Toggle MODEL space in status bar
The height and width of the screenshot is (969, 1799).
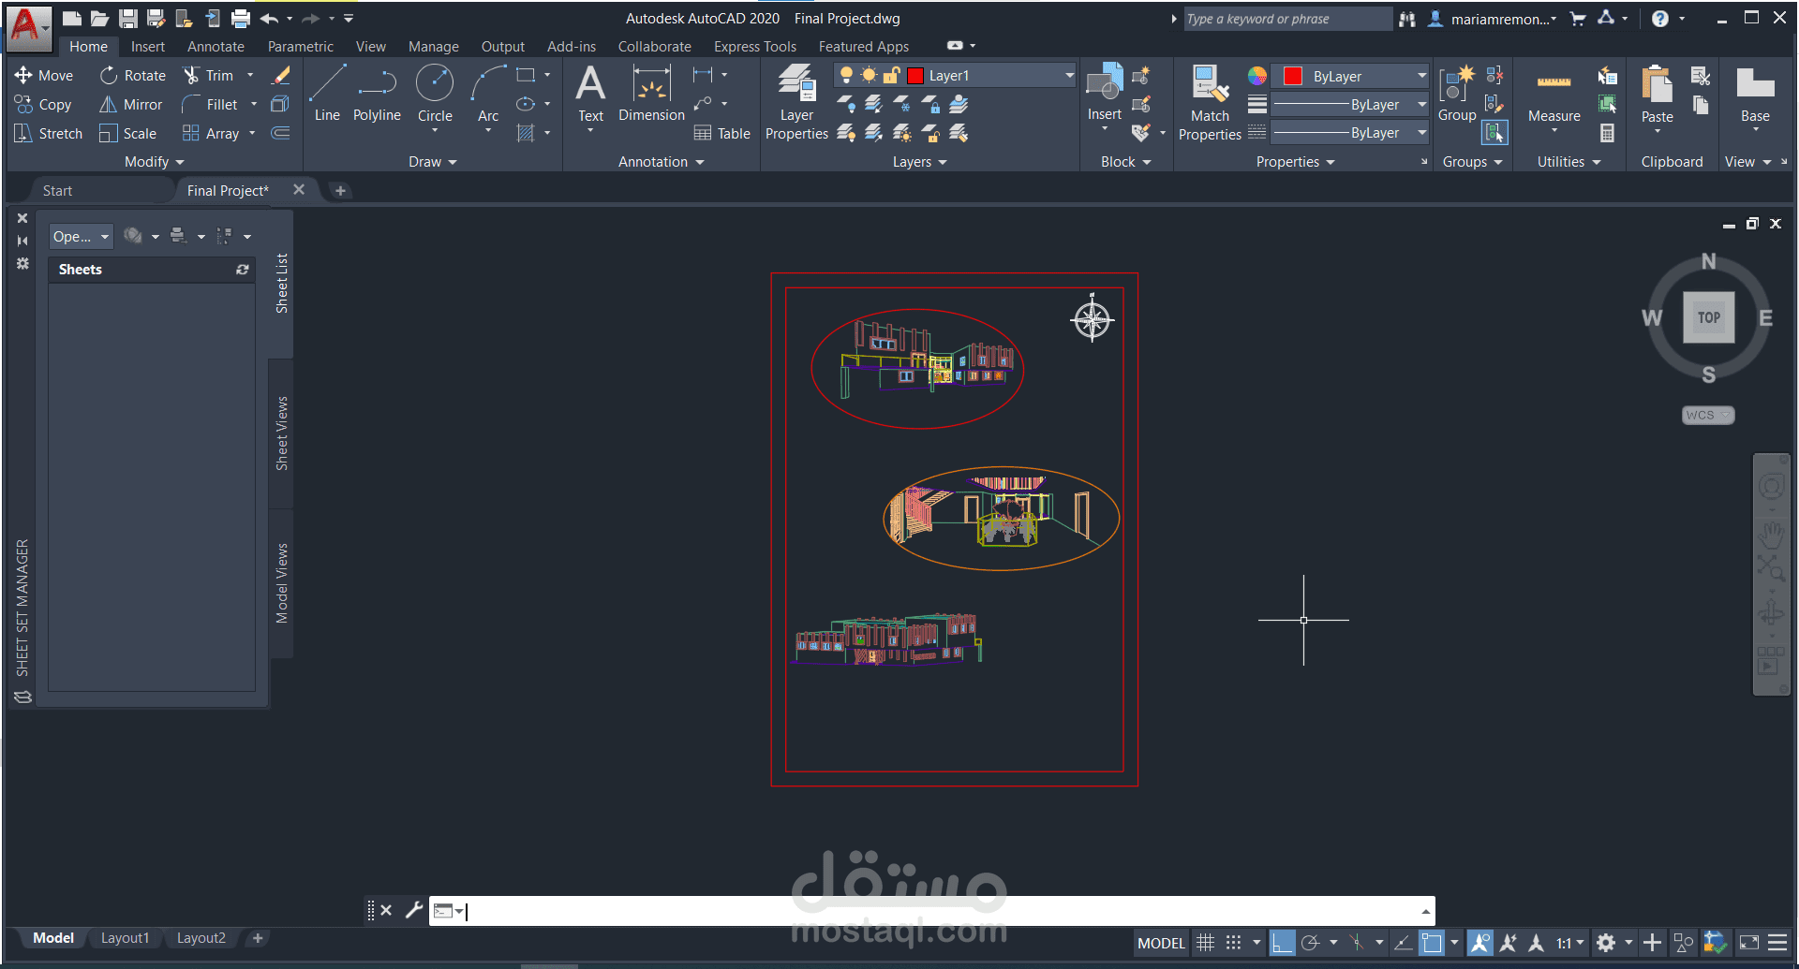coord(1162,943)
